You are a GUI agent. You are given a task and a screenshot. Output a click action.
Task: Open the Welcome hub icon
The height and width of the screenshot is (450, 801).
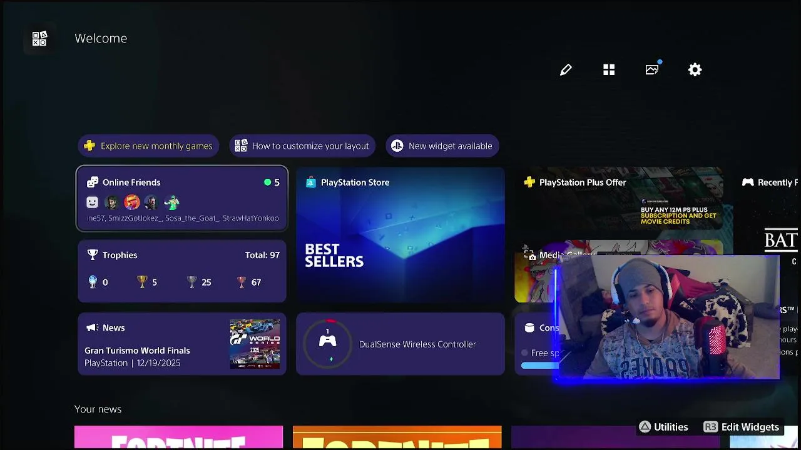pyautogui.click(x=39, y=39)
